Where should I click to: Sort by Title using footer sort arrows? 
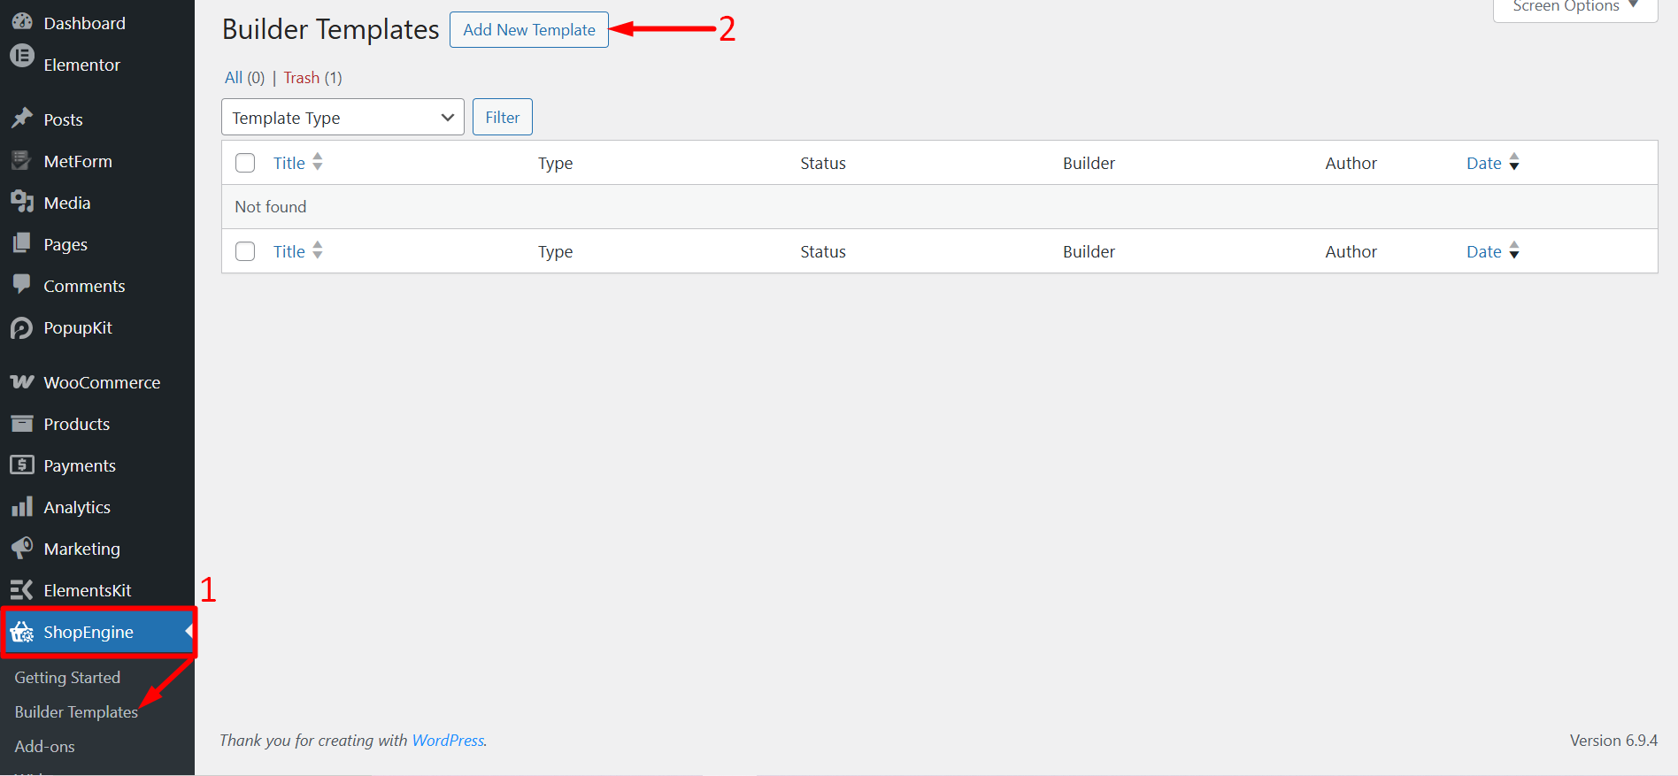(318, 250)
